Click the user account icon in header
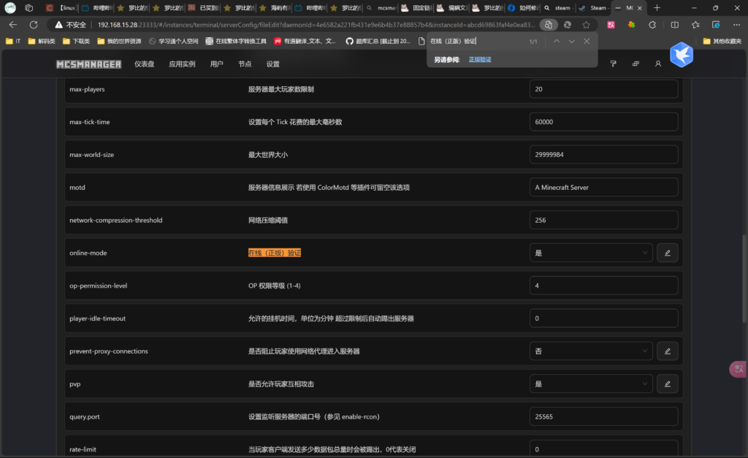Screen dimensions: 748x458 pyautogui.click(x=658, y=64)
